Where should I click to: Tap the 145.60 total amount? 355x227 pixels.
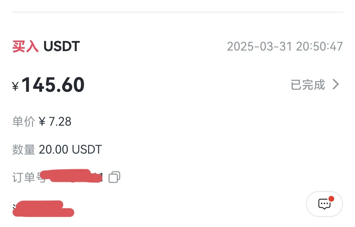53,85
